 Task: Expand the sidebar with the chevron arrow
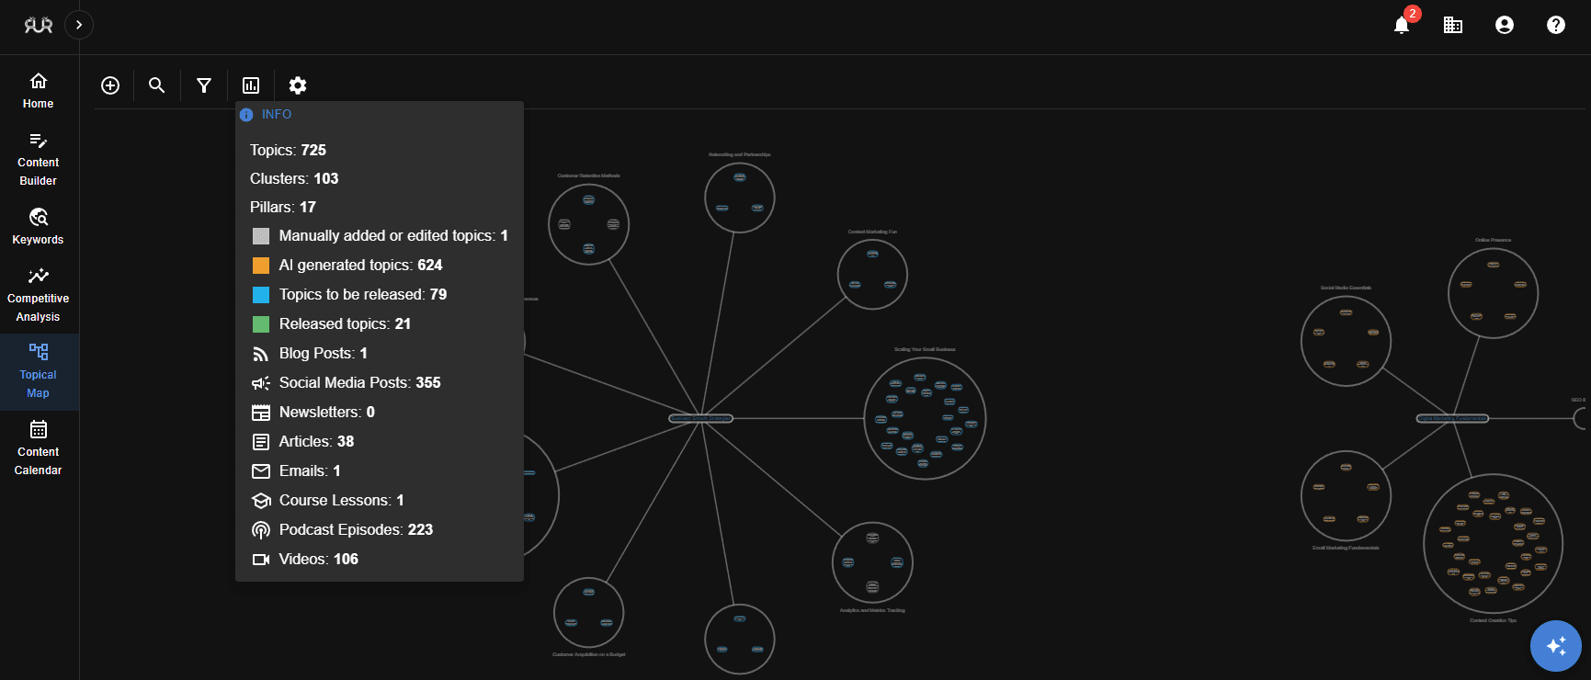click(x=79, y=25)
